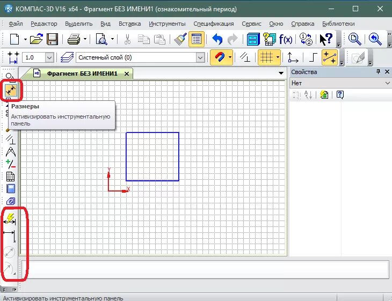Select the Diametral dimension tool
This screenshot has height=301, width=392.
click(x=10, y=252)
